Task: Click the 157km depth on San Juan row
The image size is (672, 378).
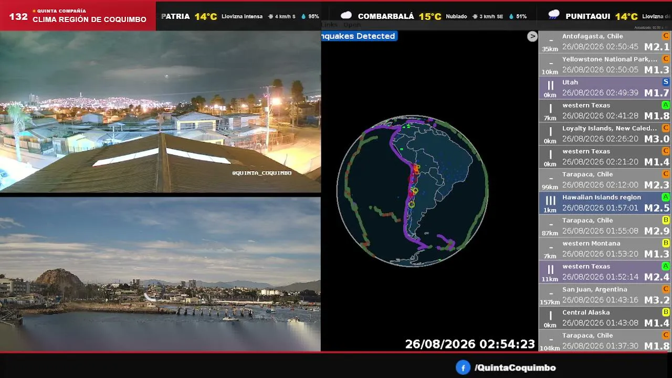Action: pyautogui.click(x=551, y=302)
